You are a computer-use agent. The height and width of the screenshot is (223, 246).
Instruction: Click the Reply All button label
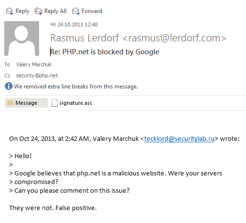click(55, 11)
